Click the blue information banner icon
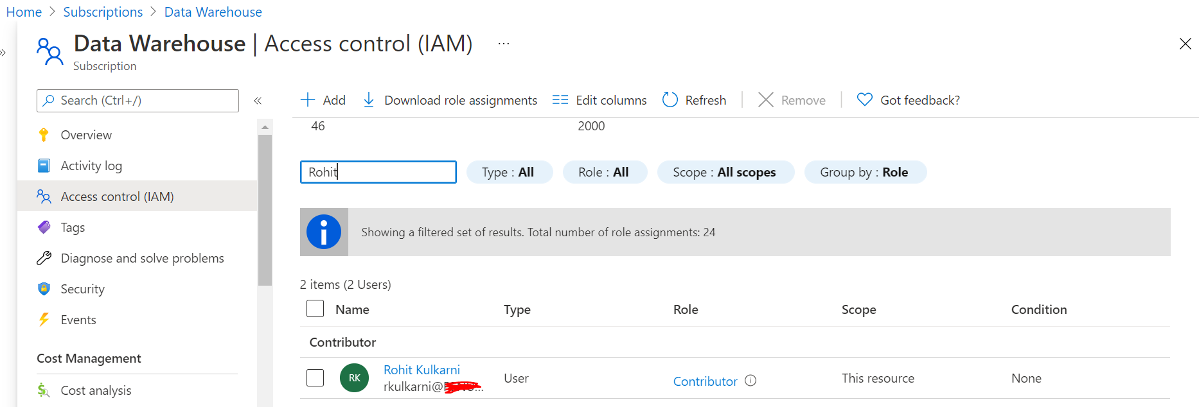 pyautogui.click(x=324, y=232)
